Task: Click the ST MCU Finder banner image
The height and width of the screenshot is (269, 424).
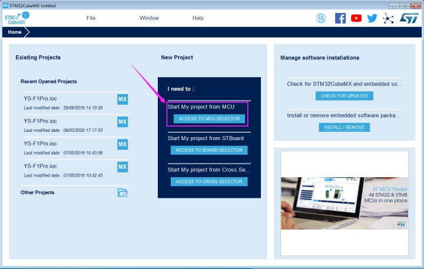Action: [x=344, y=203]
